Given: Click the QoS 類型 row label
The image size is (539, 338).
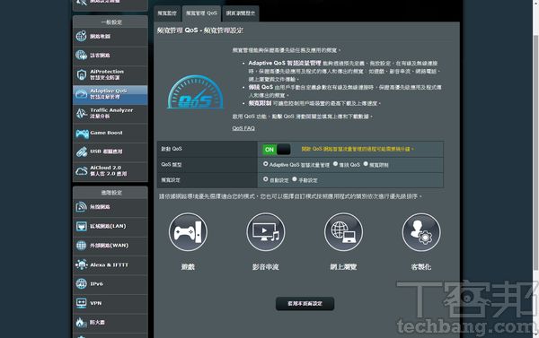Looking at the screenshot, I should (x=172, y=164).
